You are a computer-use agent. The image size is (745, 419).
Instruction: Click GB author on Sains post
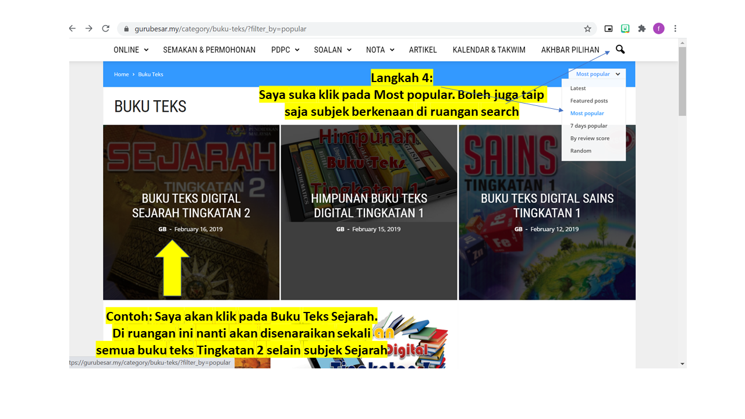click(x=519, y=229)
